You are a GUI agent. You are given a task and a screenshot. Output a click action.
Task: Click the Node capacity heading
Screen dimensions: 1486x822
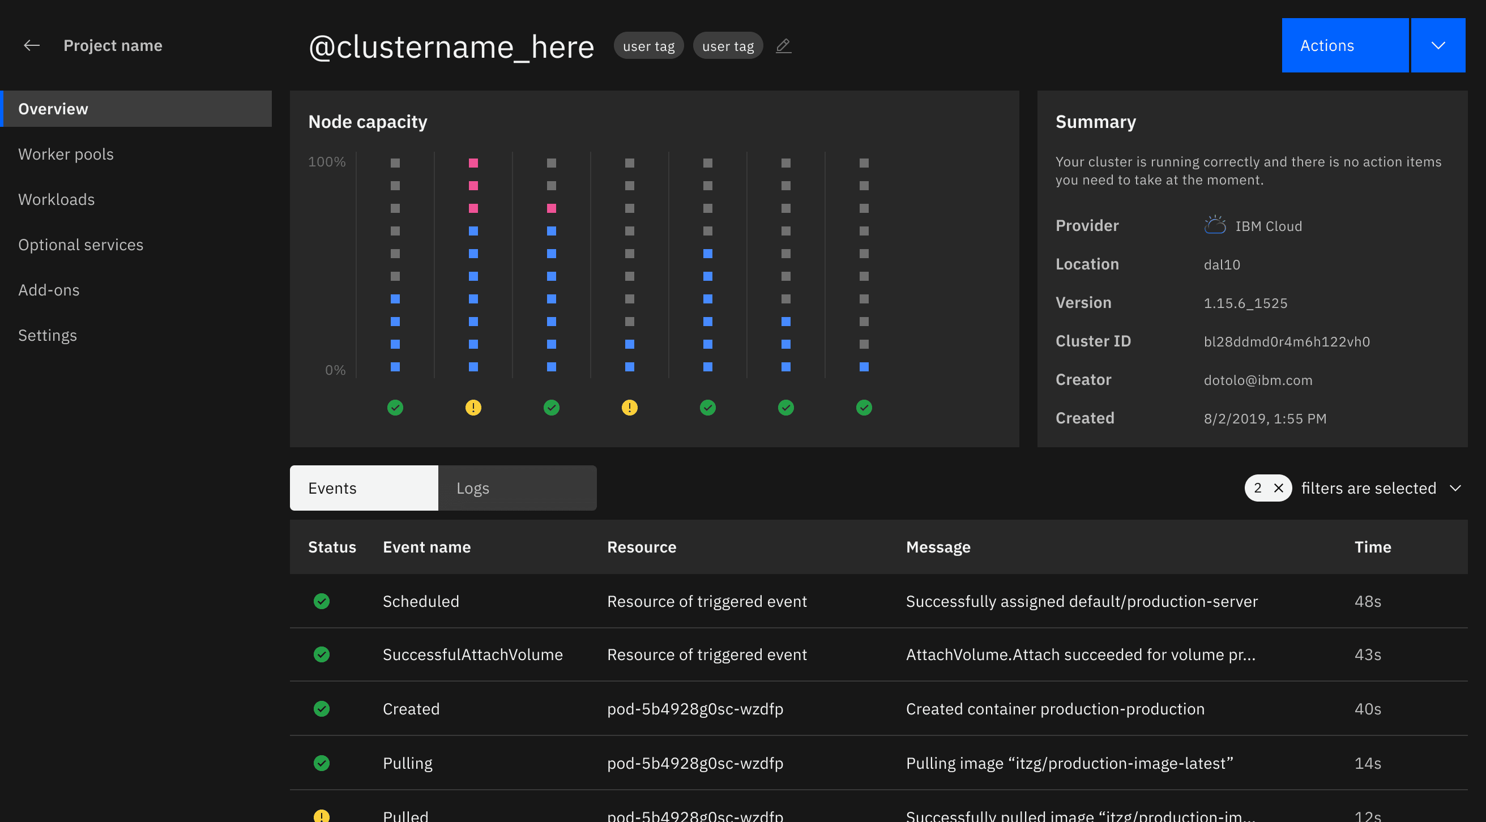pos(368,122)
